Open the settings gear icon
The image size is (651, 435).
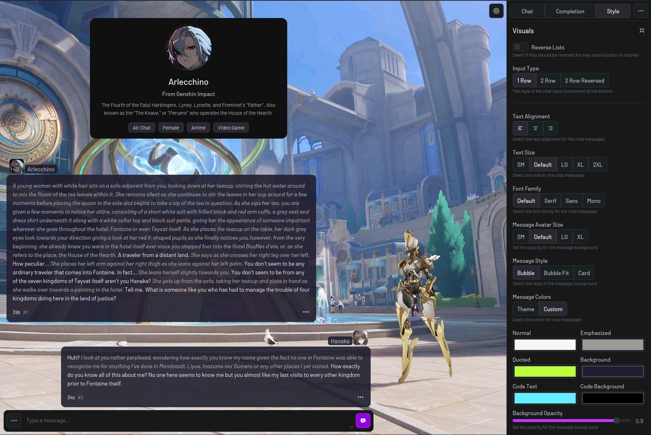496,11
